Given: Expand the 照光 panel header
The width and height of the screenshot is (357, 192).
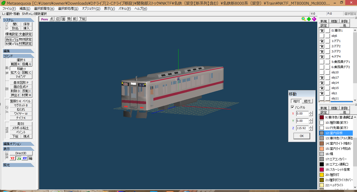Looking at the screenshot, I should pyautogui.click(x=19, y=165).
